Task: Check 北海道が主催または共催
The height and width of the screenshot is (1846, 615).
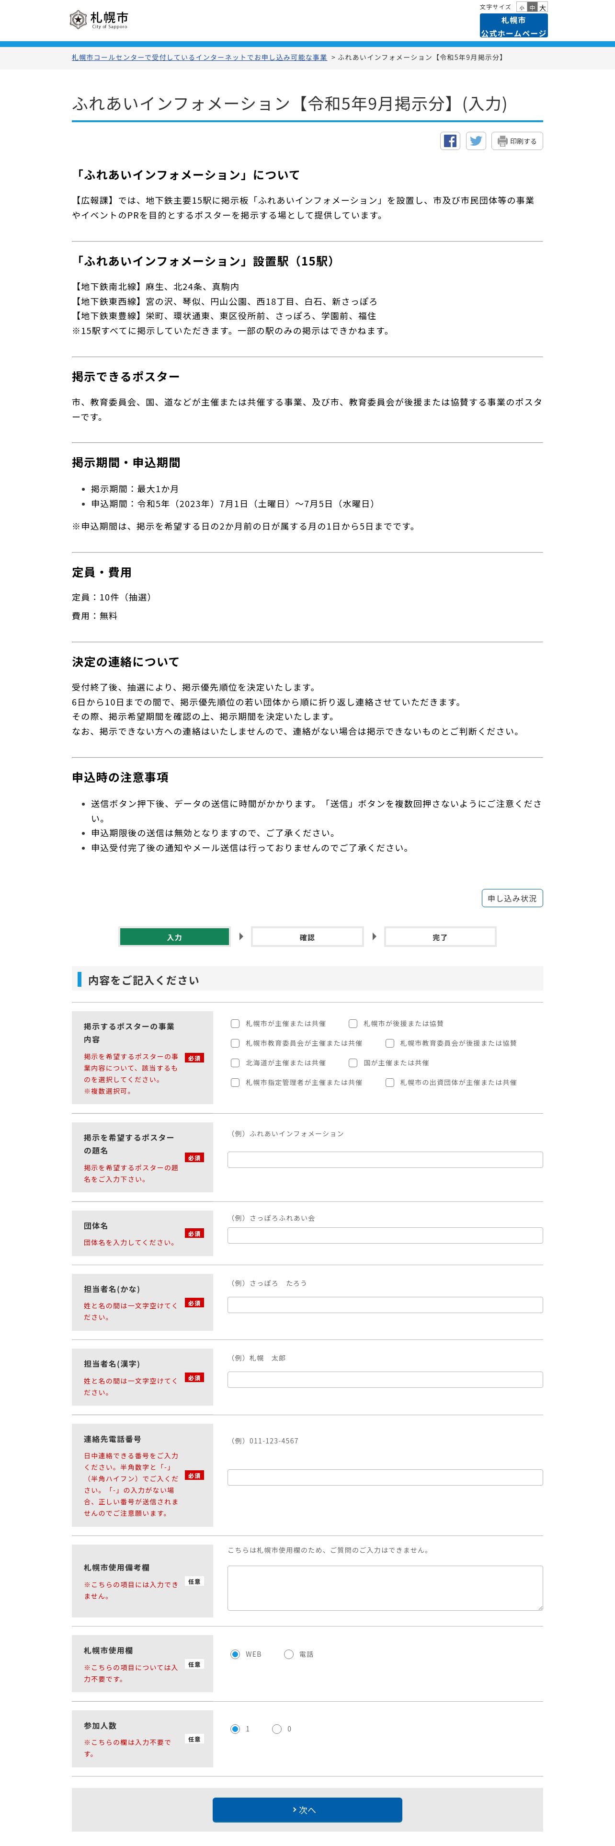Action: (235, 1063)
